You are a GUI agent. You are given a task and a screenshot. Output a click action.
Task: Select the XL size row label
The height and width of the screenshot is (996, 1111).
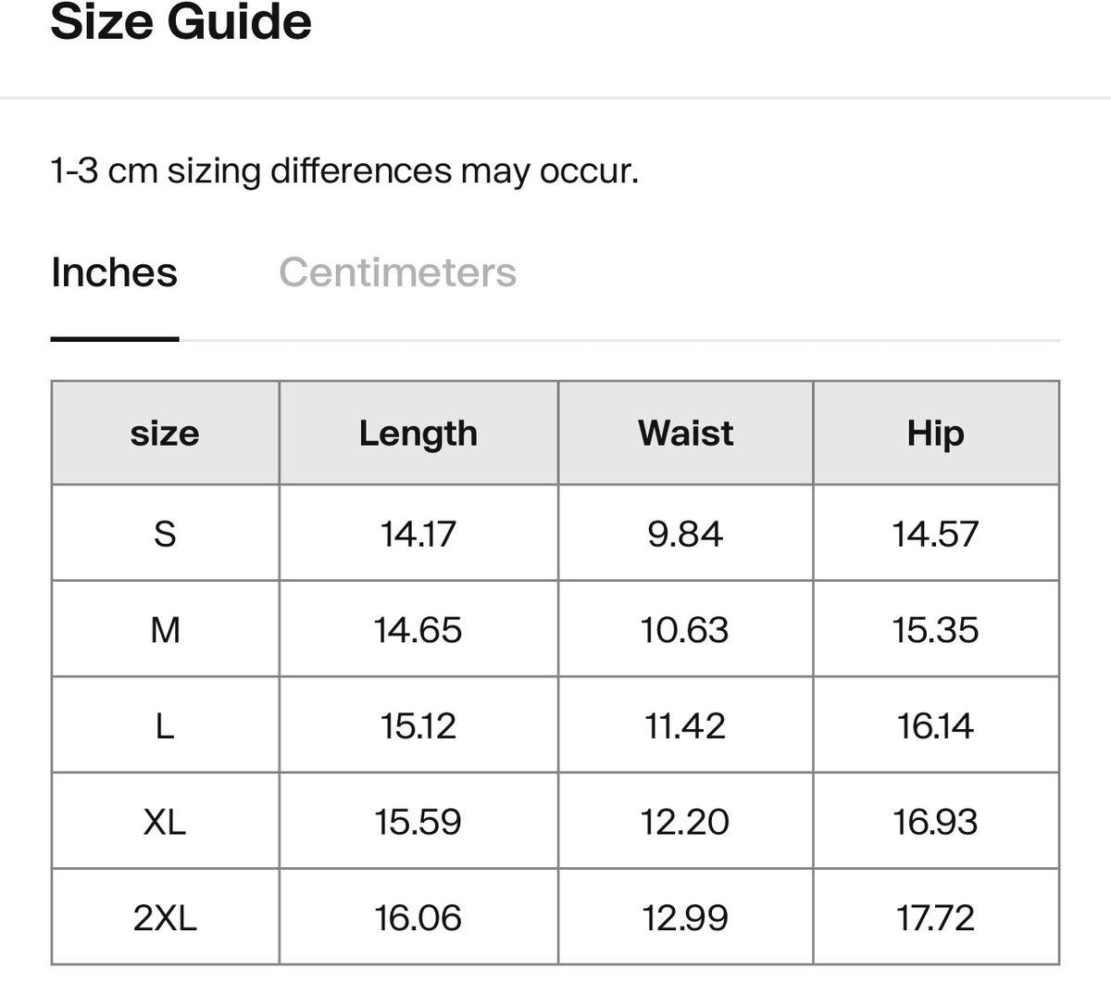pos(165,822)
